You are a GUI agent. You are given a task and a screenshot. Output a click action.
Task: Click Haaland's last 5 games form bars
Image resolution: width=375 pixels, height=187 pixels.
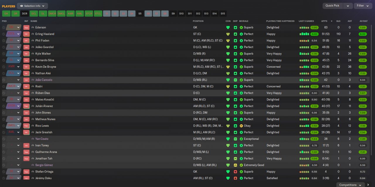click(x=304, y=34)
